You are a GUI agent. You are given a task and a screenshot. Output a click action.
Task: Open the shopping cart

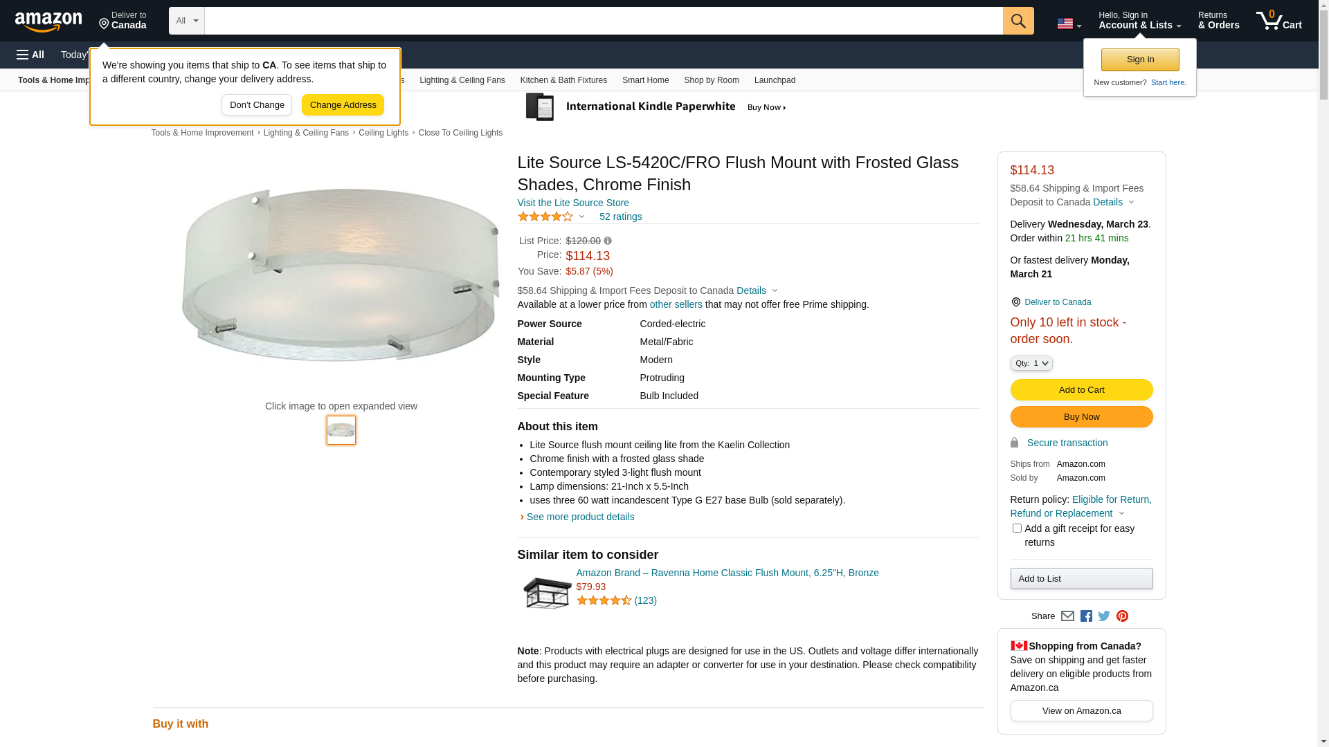tap(1278, 21)
